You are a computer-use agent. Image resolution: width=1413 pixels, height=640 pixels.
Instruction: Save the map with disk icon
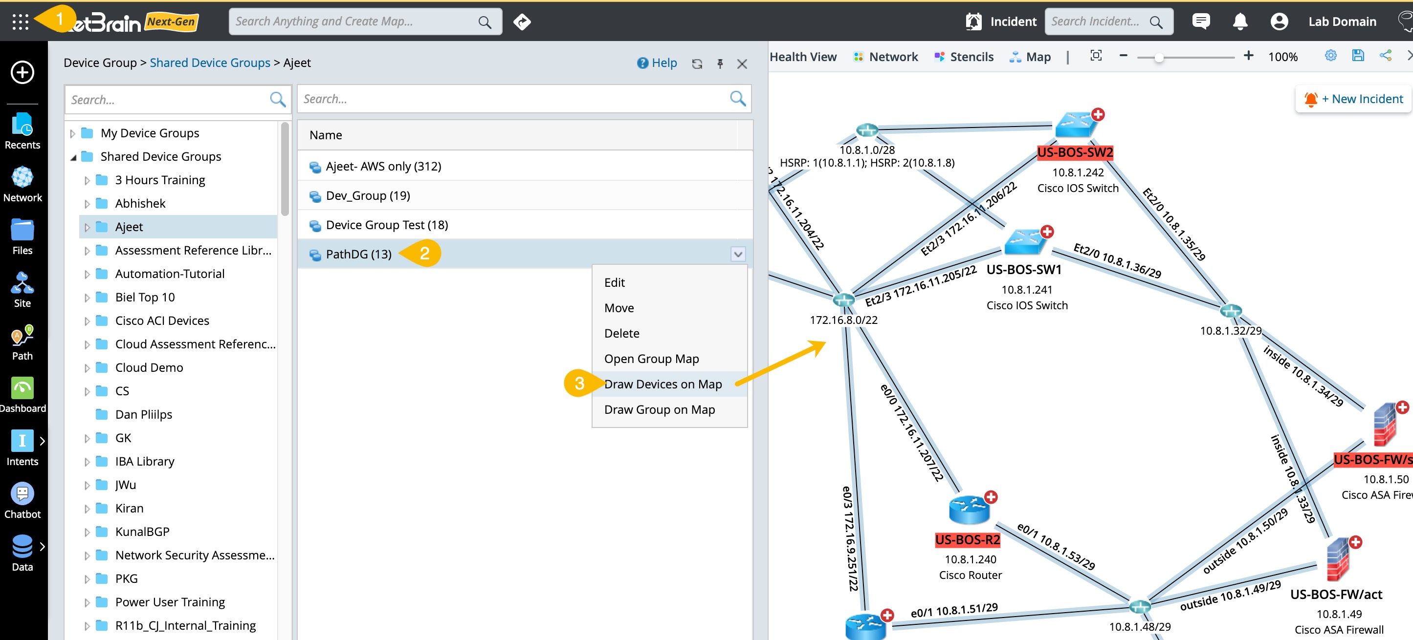point(1358,55)
